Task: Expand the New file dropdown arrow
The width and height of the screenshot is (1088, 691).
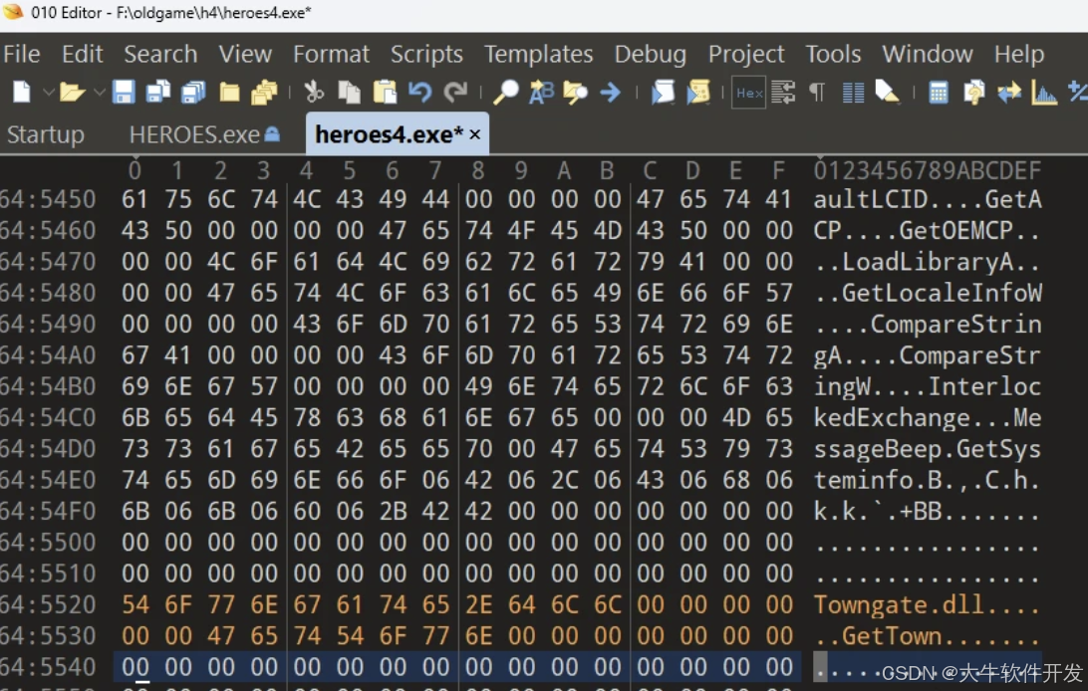Action: click(x=49, y=93)
